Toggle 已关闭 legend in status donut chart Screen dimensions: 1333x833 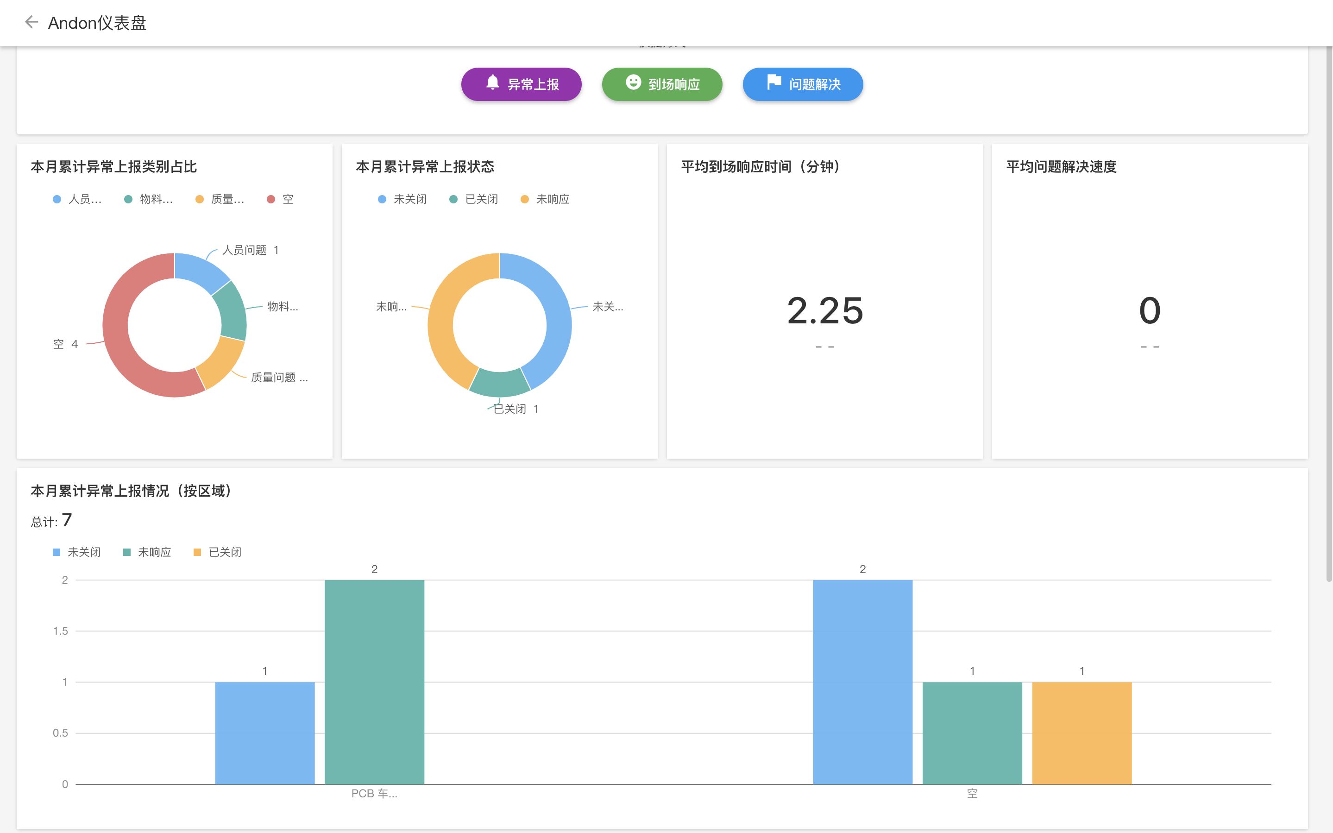pos(473,199)
